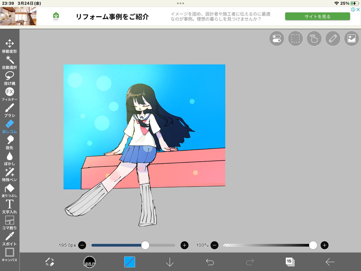Select the ブラシ brush tool
The width and height of the screenshot is (361, 271).
click(x=10, y=110)
